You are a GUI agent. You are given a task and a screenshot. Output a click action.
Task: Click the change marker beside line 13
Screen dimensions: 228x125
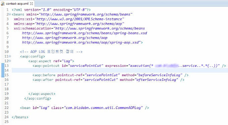[x=3, y=66]
